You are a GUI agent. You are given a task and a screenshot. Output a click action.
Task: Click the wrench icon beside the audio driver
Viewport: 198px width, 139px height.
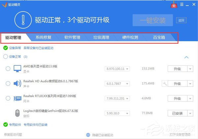[x=164, y=84]
